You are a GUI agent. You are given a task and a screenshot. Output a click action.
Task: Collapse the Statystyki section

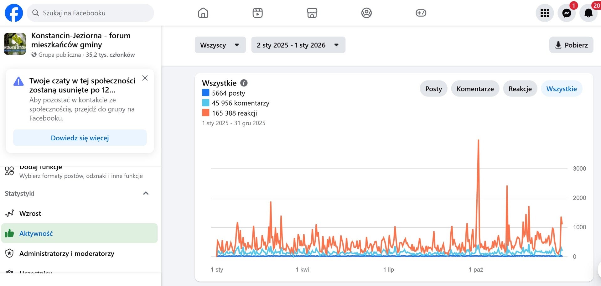(x=146, y=193)
